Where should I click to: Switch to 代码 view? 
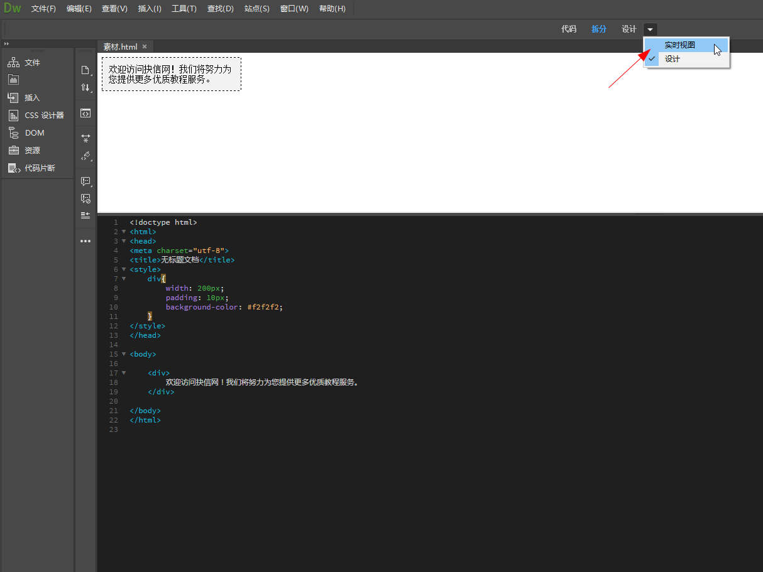click(569, 29)
